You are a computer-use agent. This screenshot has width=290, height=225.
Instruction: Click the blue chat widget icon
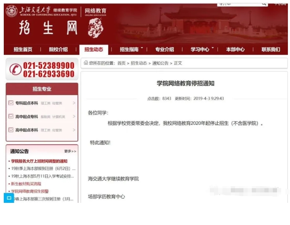9,198
